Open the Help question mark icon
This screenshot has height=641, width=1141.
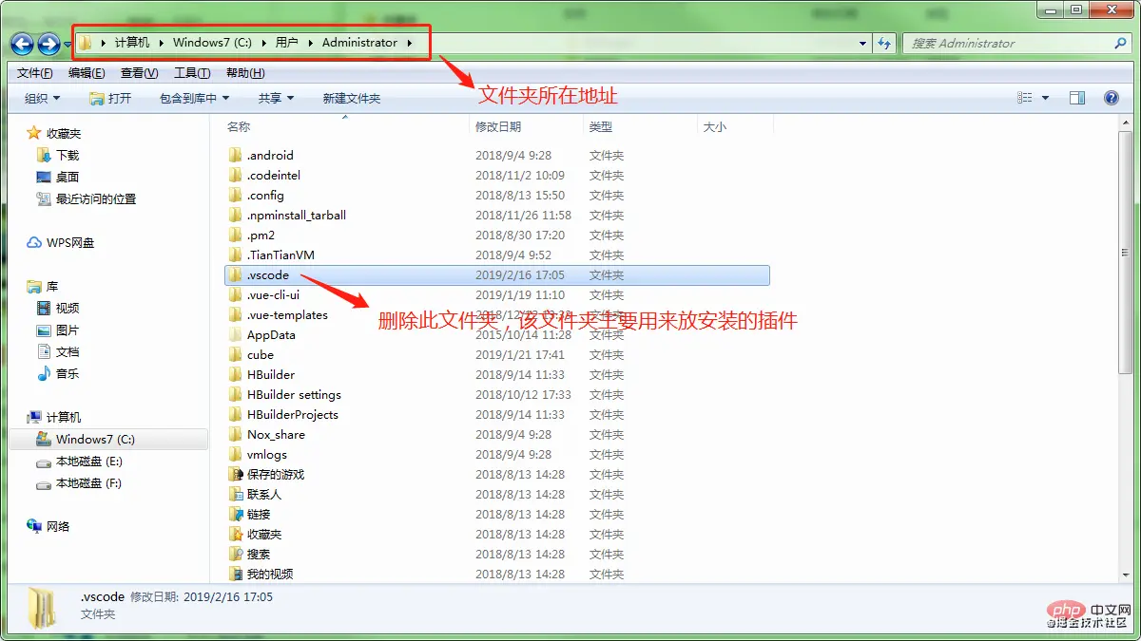coord(1111,98)
